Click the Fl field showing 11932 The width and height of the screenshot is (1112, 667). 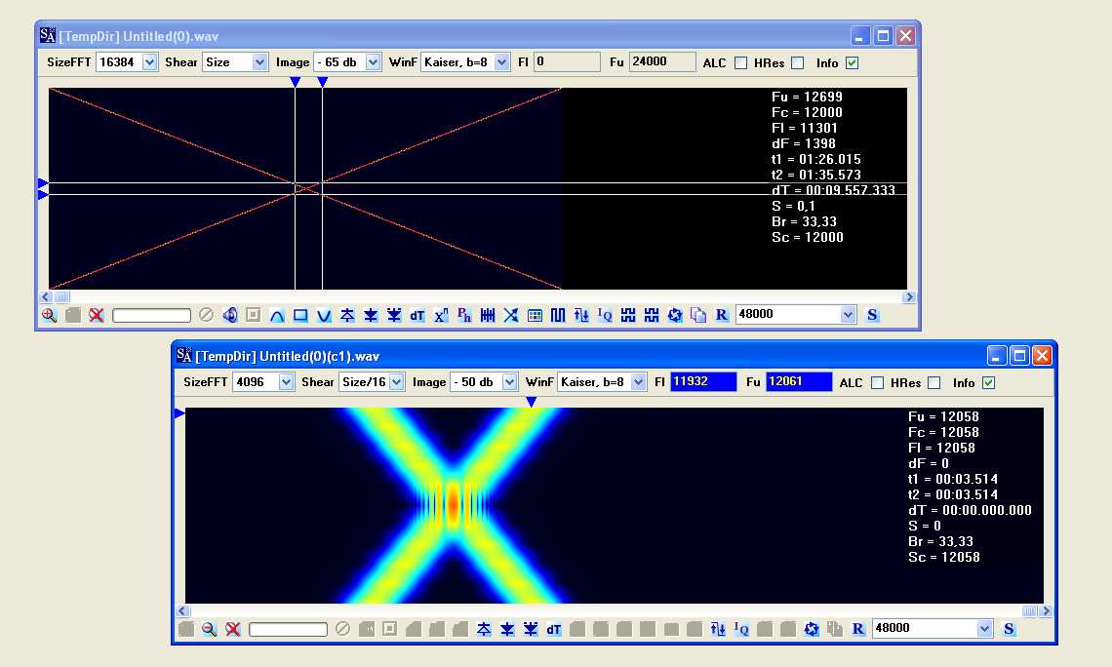point(702,382)
